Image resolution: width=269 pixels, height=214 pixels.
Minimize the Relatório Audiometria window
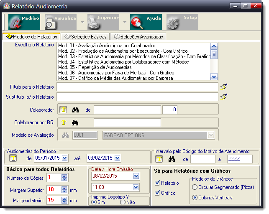[x=235, y=6]
